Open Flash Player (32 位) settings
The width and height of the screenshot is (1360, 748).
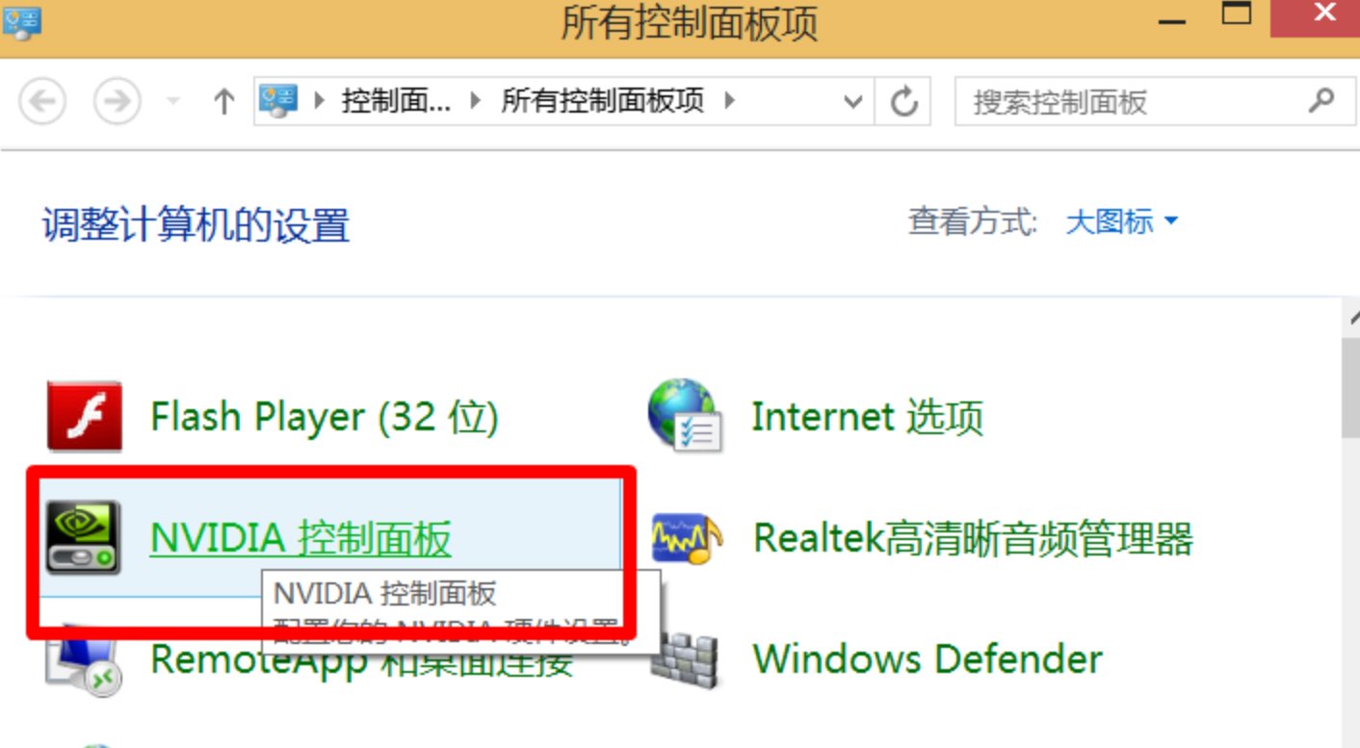323,416
